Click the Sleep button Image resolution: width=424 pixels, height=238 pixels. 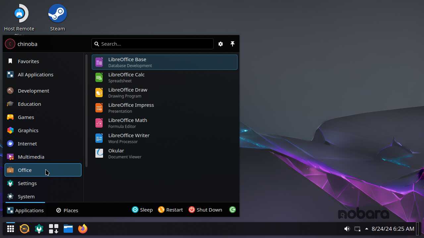point(142,210)
